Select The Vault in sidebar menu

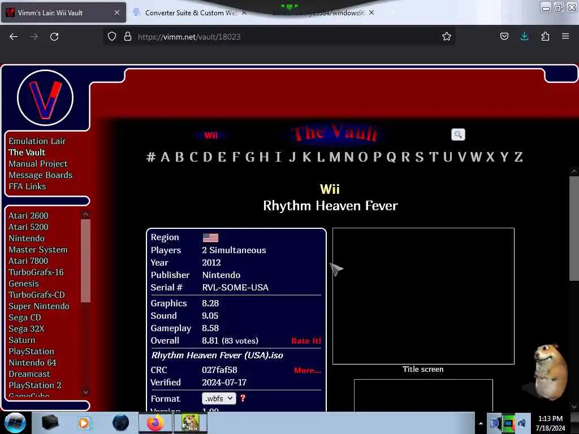pyautogui.click(x=27, y=153)
